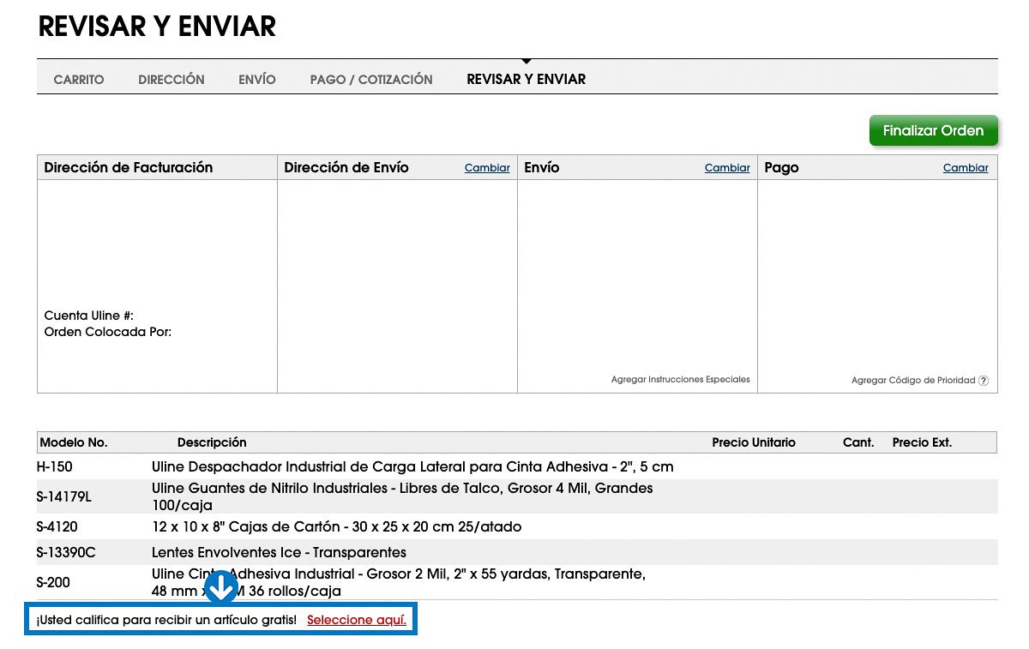Viewport: 1029px width, 649px height.
Task: Click the green Finalizar Orden button
Action: point(934,130)
